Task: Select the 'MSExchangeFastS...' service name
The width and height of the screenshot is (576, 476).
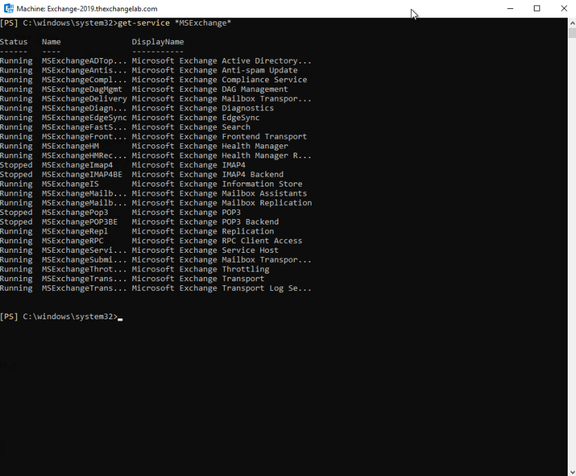Action: [x=84, y=127]
